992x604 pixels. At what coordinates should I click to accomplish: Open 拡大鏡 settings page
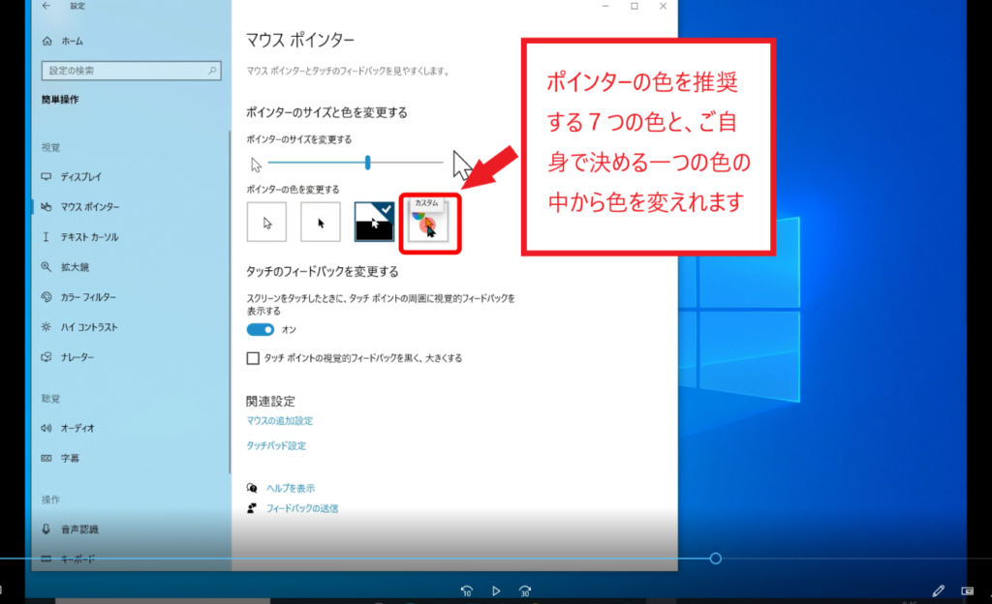point(74,267)
